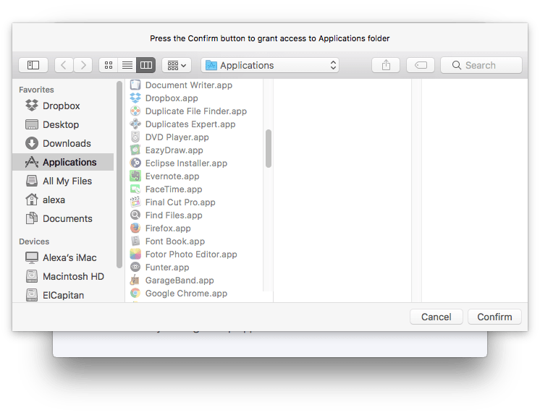Open Documents from the sidebar
The image size is (540, 415).
[x=63, y=218]
